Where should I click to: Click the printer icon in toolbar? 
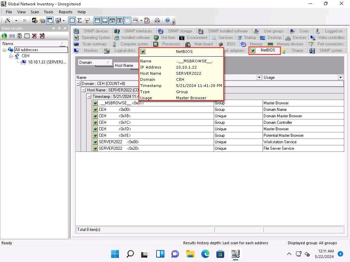pyautogui.click(x=157, y=20)
